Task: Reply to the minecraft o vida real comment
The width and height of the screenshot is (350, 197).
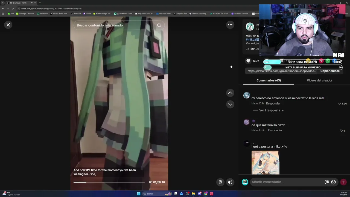Action: click(273, 103)
